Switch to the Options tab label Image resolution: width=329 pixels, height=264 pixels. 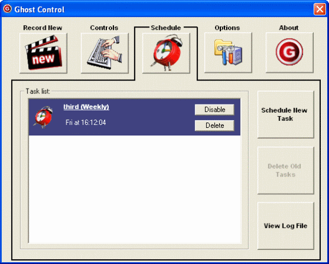tap(227, 28)
